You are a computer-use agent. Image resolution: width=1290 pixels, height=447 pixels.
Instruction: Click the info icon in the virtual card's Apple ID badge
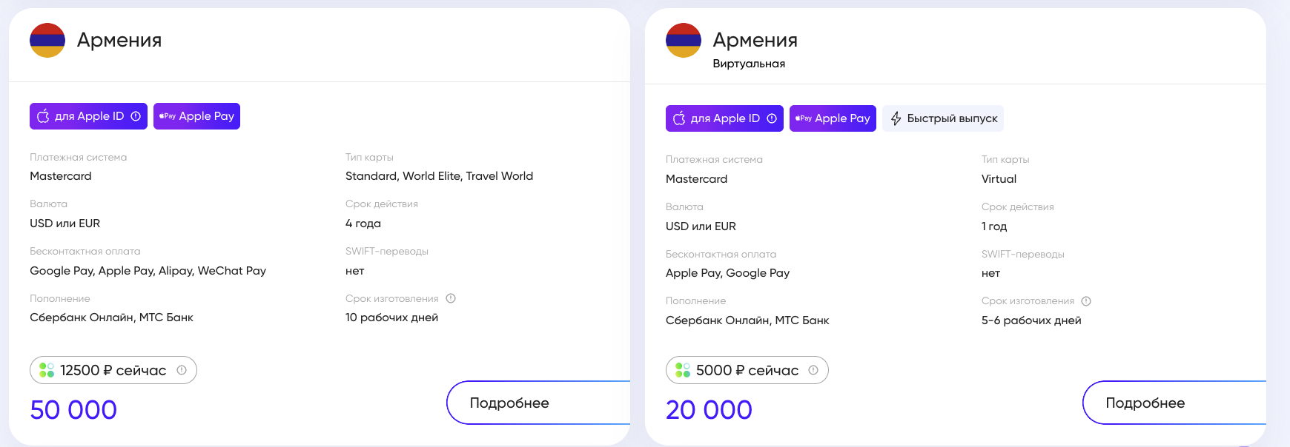click(772, 118)
